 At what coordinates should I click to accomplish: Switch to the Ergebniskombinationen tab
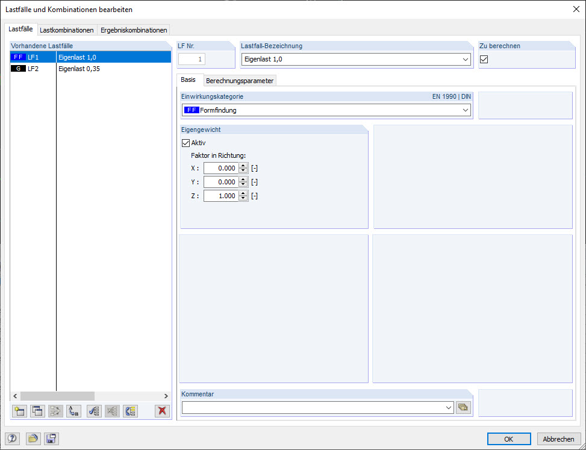tap(134, 30)
